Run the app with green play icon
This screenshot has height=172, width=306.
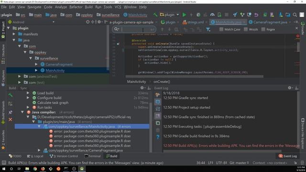click(x=184, y=15)
